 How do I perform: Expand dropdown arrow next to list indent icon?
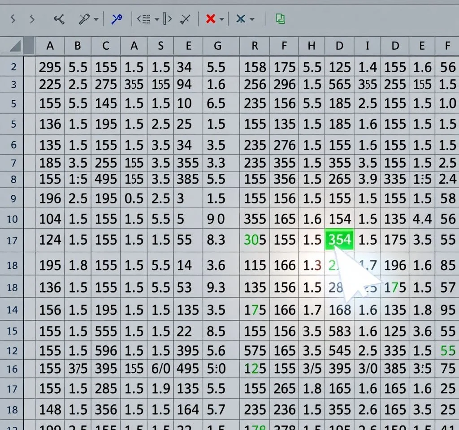156,19
